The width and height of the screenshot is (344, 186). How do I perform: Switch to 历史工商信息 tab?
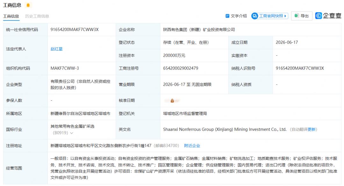tap(37, 16)
